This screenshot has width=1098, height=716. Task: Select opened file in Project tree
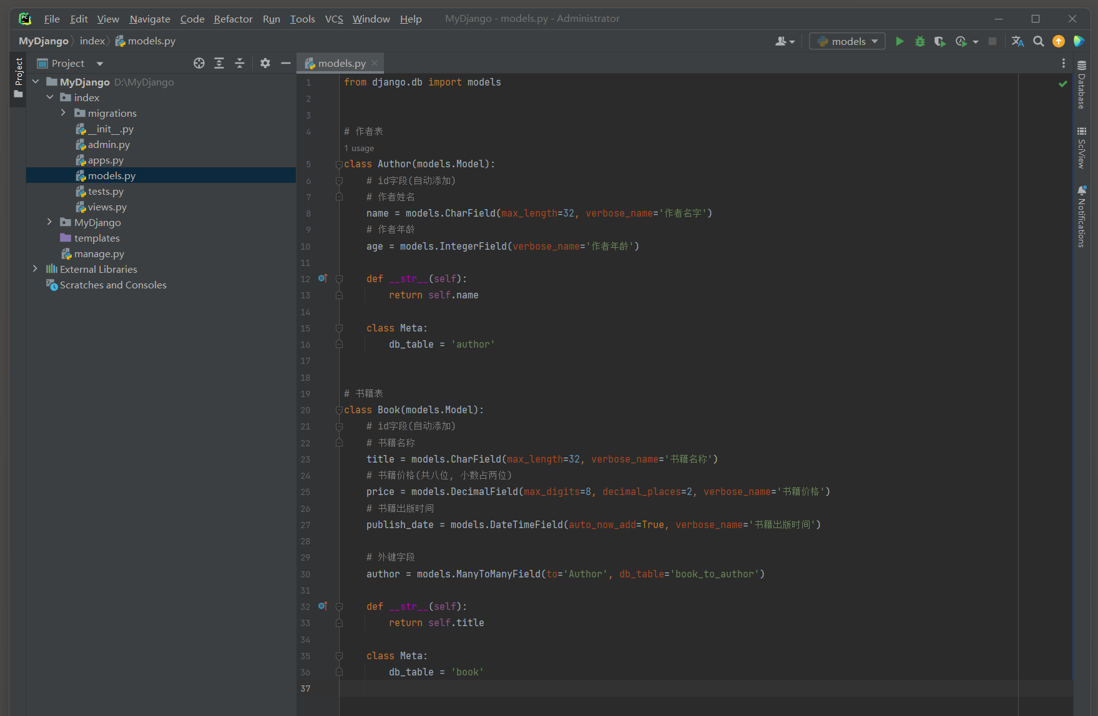click(199, 63)
